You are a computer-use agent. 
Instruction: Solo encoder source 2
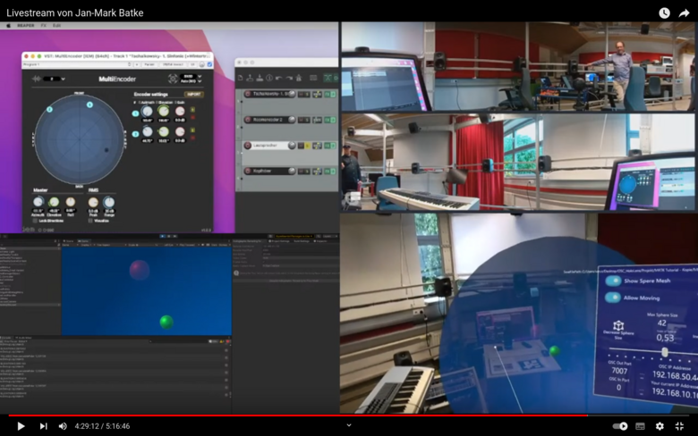[192, 130]
